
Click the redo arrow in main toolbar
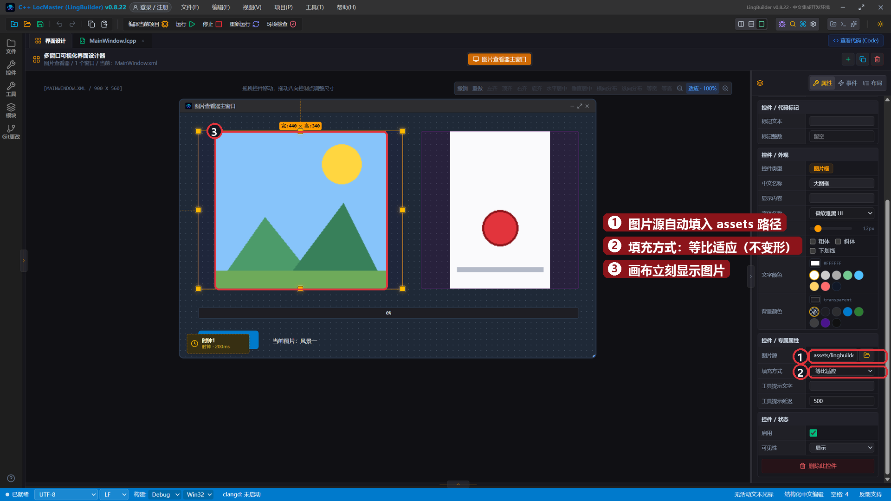click(x=72, y=24)
